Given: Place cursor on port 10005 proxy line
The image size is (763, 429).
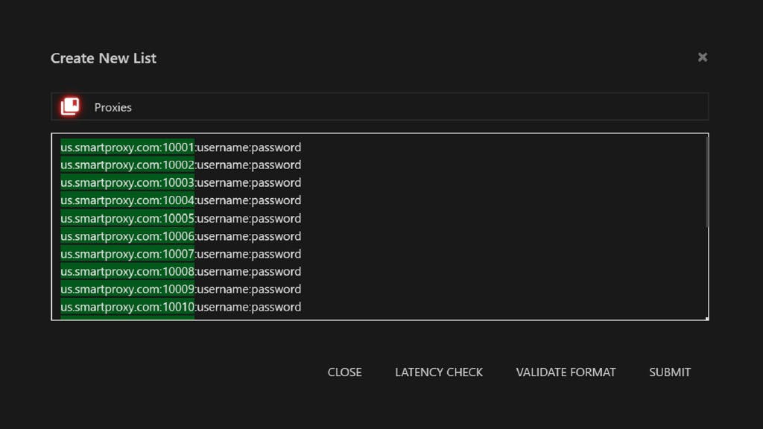Looking at the screenshot, I should click(x=180, y=218).
